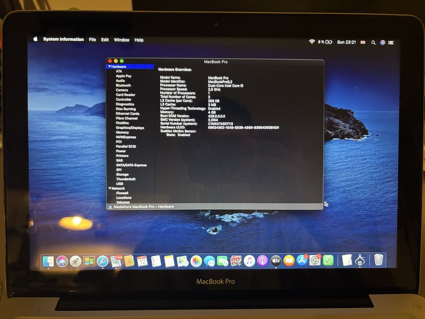Launch Siri from the Dock
The image size is (425, 319).
(x=62, y=262)
